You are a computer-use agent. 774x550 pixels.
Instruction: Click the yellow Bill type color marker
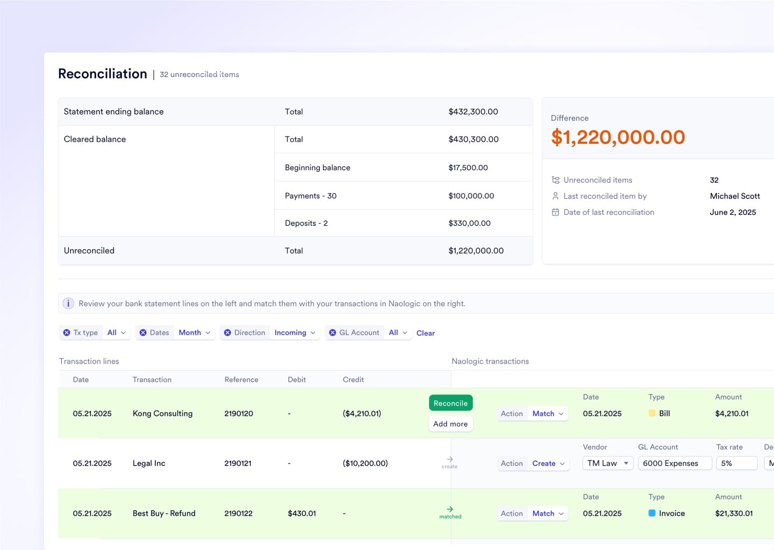(652, 414)
